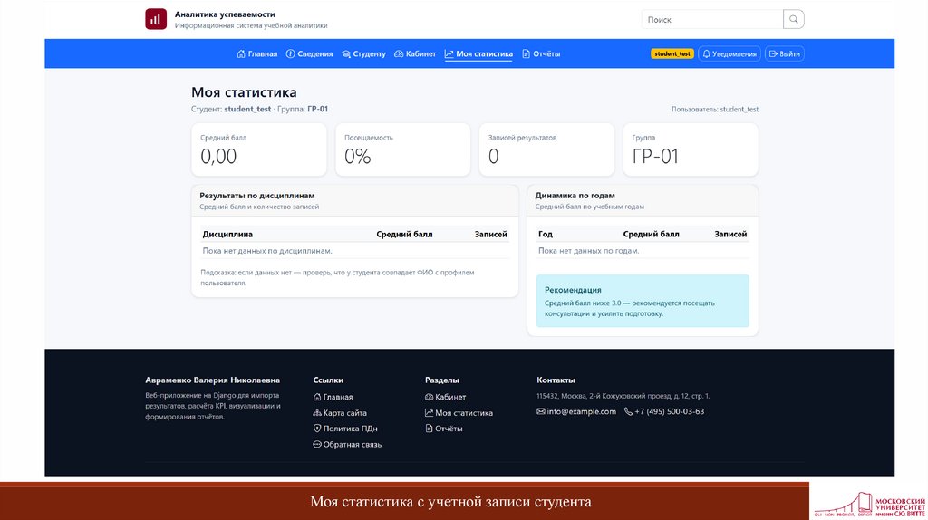The width and height of the screenshot is (928, 520).
Task: Click the footer info@example.com email link
Action: pyautogui.click(x=575, y=411)
